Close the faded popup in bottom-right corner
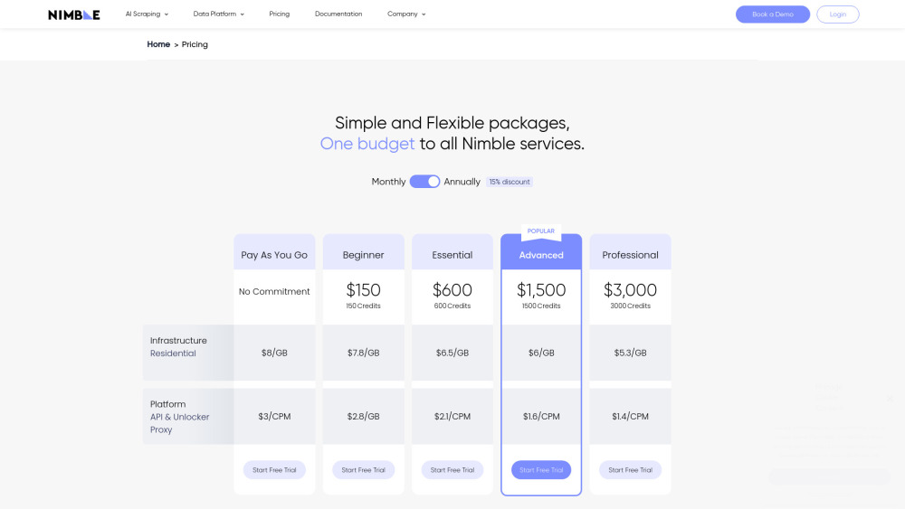Screen dimensions: 905x509 click(x=889, y=398)
